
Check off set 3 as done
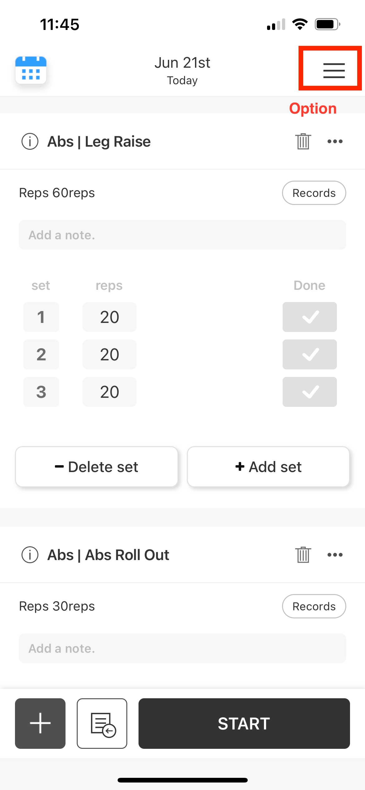pos(309,392)
